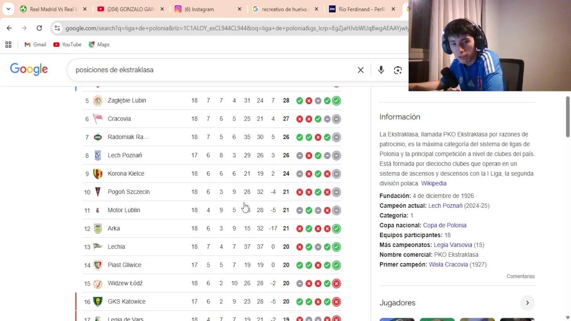Select the GKS Katowice team name
The width and height of the screenshot is (571, 321).
[x=126, y=301]
